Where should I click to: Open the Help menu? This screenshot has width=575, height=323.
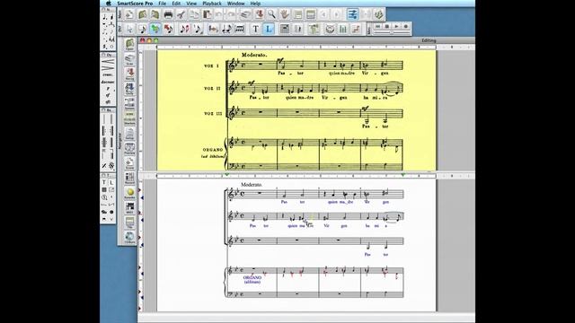[x=255, y=4]
